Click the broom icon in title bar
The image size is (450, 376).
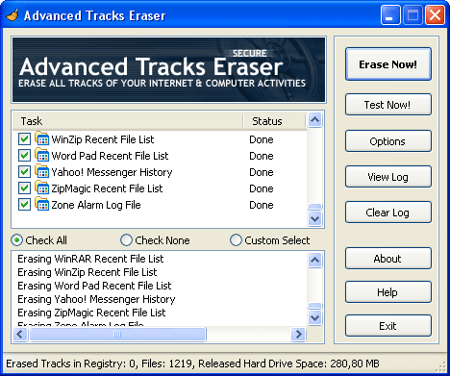click(12, 15)
